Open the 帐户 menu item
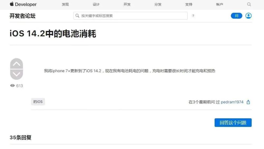 tap(220, 4)
